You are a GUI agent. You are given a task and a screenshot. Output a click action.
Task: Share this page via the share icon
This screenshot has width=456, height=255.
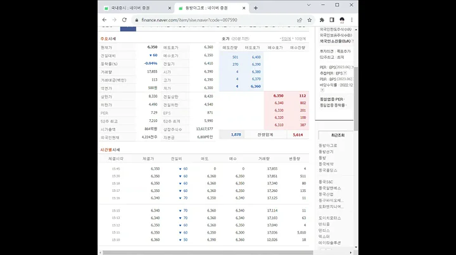(x=300, y=20)
